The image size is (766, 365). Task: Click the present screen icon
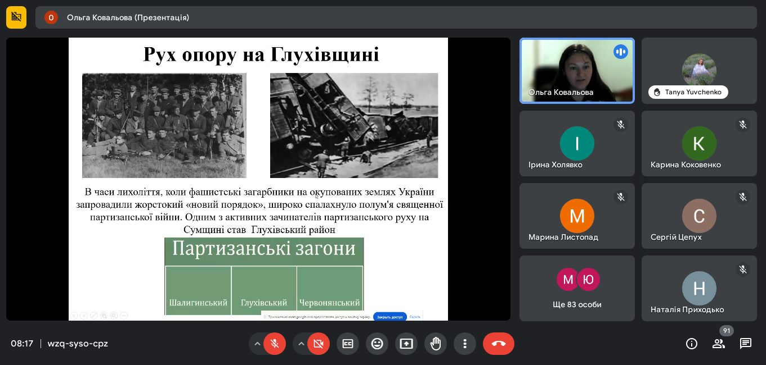pos(406,344)
